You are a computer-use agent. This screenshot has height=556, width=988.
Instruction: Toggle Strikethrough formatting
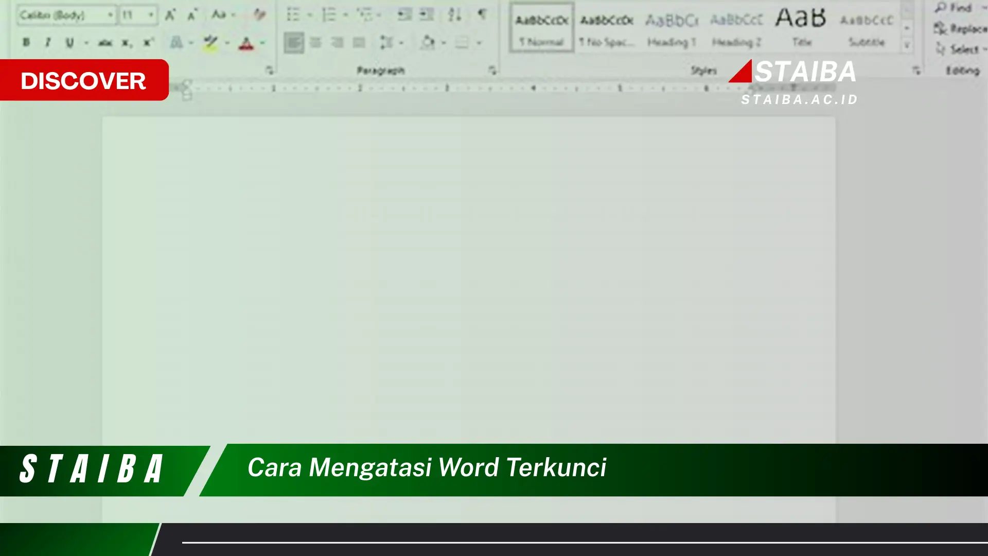105,43
